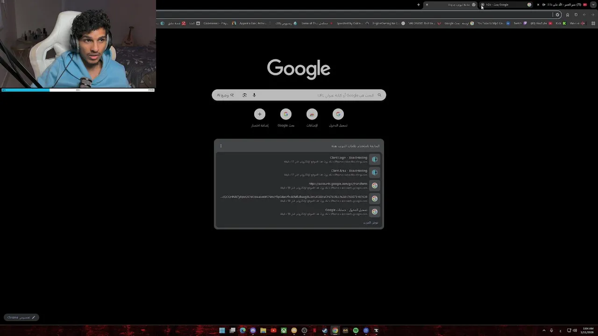Open the Windows Start menu
This screenshot has height=336, width=598.
click(222, 330)
